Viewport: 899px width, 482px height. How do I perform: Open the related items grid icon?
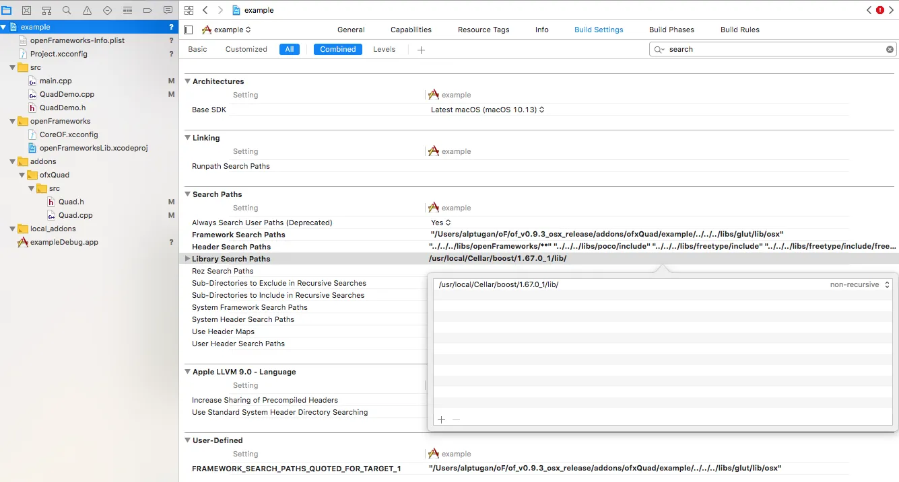tap(189, 10)
